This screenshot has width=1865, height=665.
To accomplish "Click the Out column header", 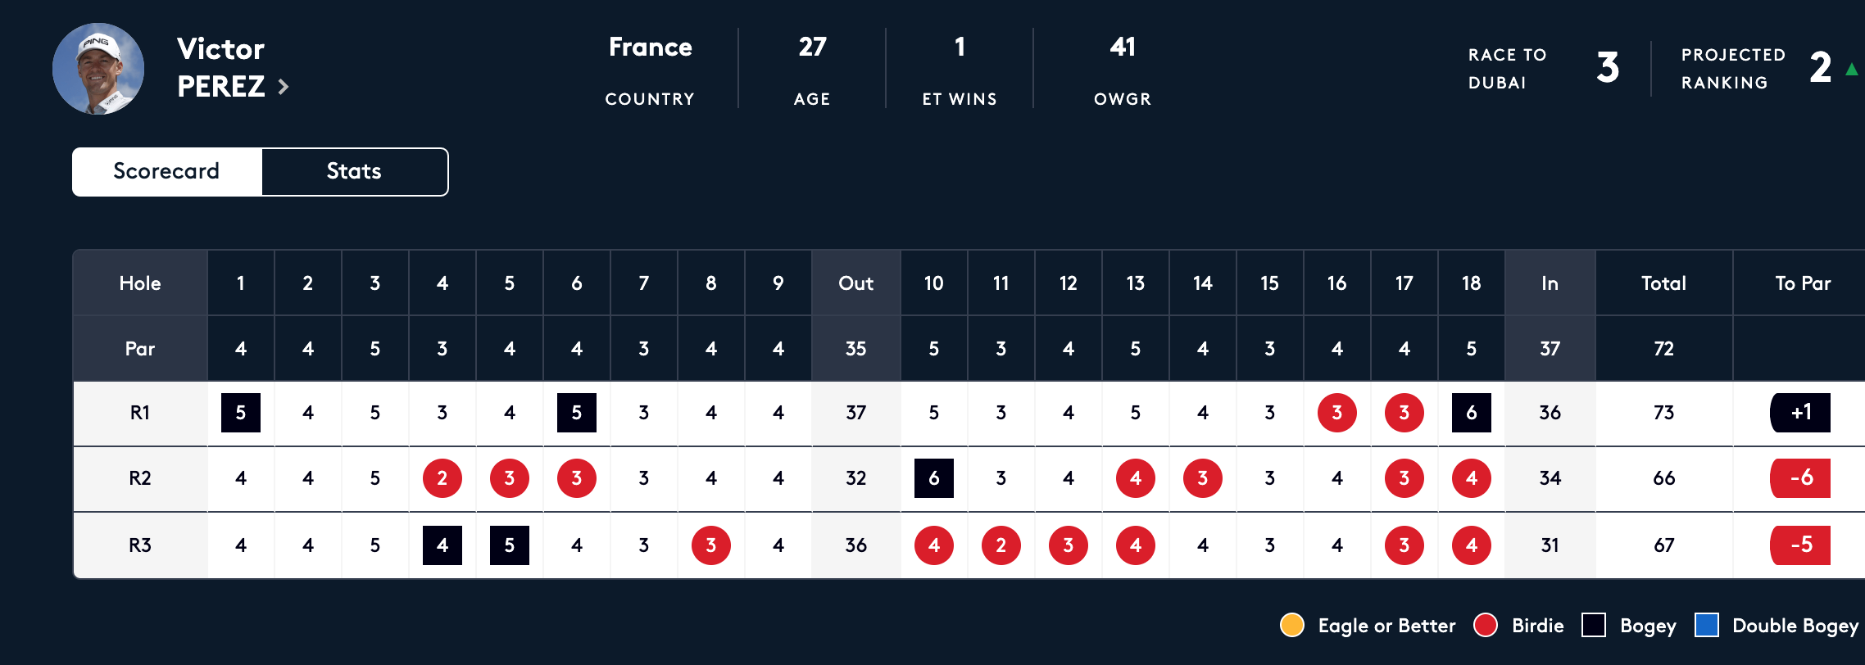I will point(855,283).
